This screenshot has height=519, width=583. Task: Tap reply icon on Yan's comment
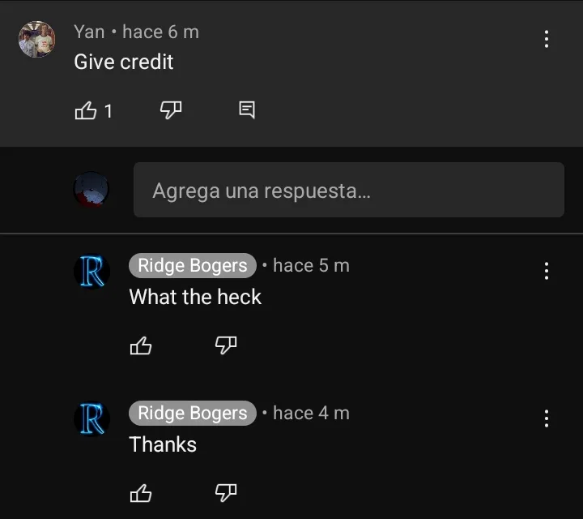click(x=247, y=109)
